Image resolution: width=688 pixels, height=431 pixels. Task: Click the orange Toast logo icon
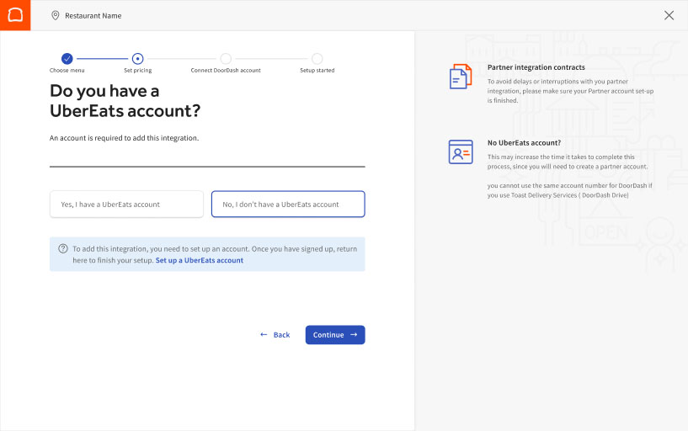pos(15,15)
